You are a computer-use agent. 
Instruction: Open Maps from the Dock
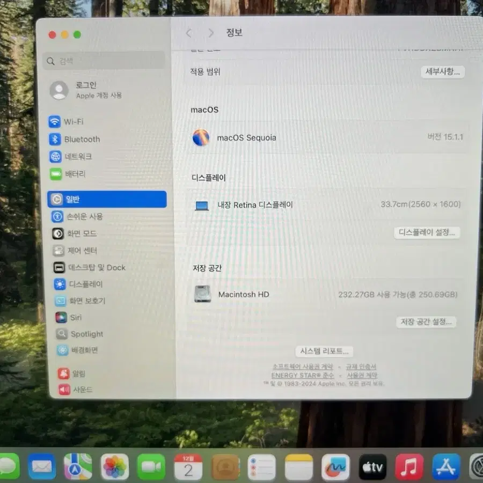pyautogui.click(x=78, y=466)
